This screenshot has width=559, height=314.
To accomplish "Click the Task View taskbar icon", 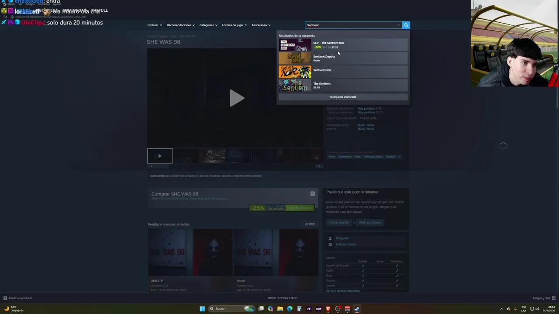I will 261,309.
